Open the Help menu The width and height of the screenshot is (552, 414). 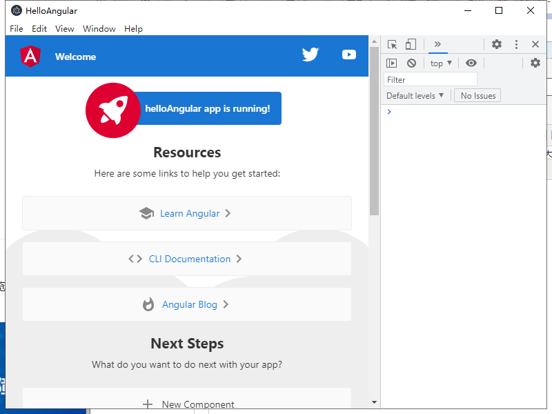click(133, 29)
